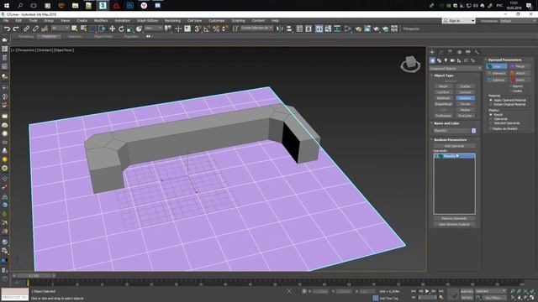The width and height of the screenshot is (538, 302).
Task: Click the ProBoolean object type button
Action: click(x=443, y=116)
